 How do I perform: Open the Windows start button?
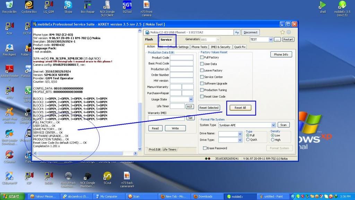pos(12,197)
